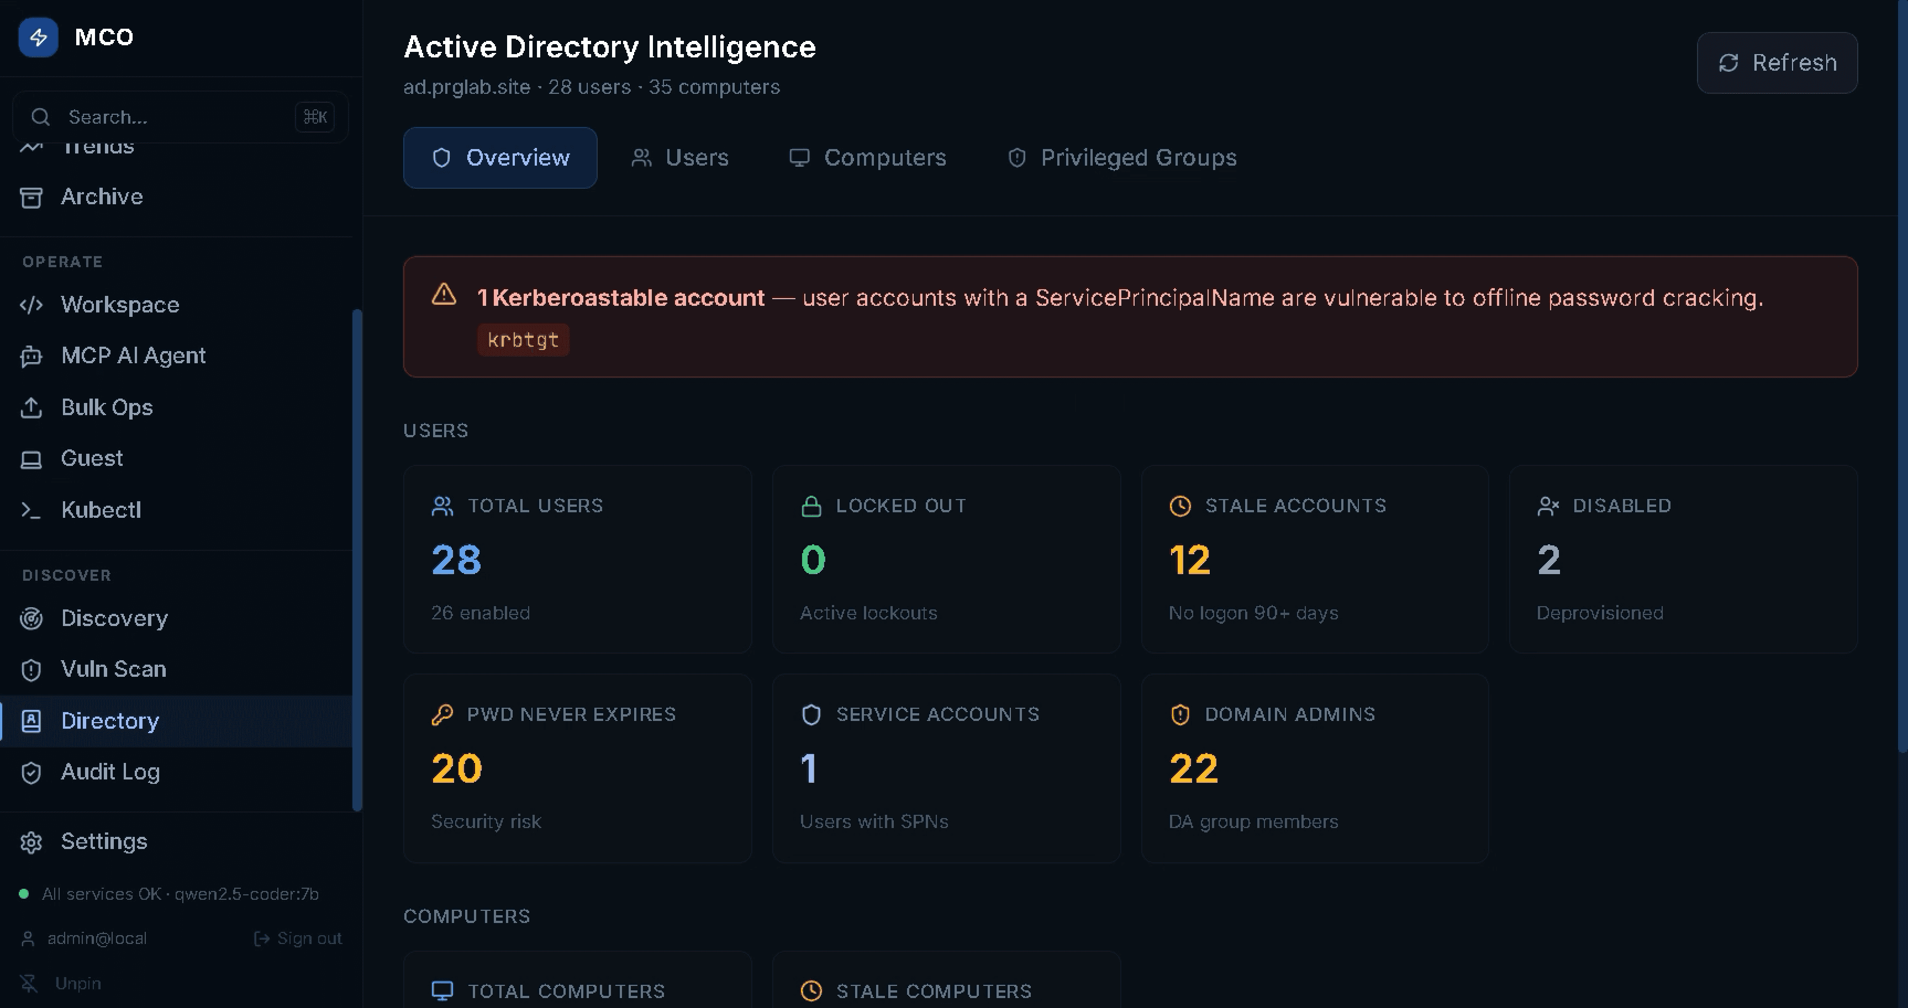Click the Stale Computers clock icon
1908x1008 pixels.
pos(811,991)
